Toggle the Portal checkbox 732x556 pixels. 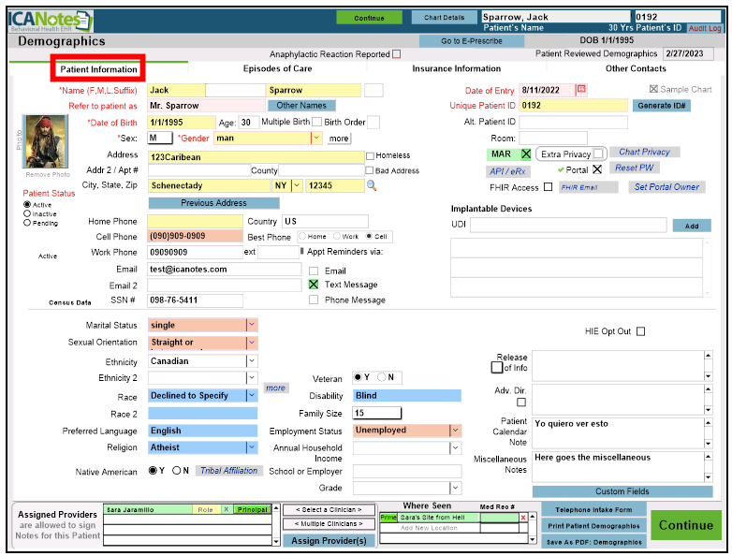(597, 169)
